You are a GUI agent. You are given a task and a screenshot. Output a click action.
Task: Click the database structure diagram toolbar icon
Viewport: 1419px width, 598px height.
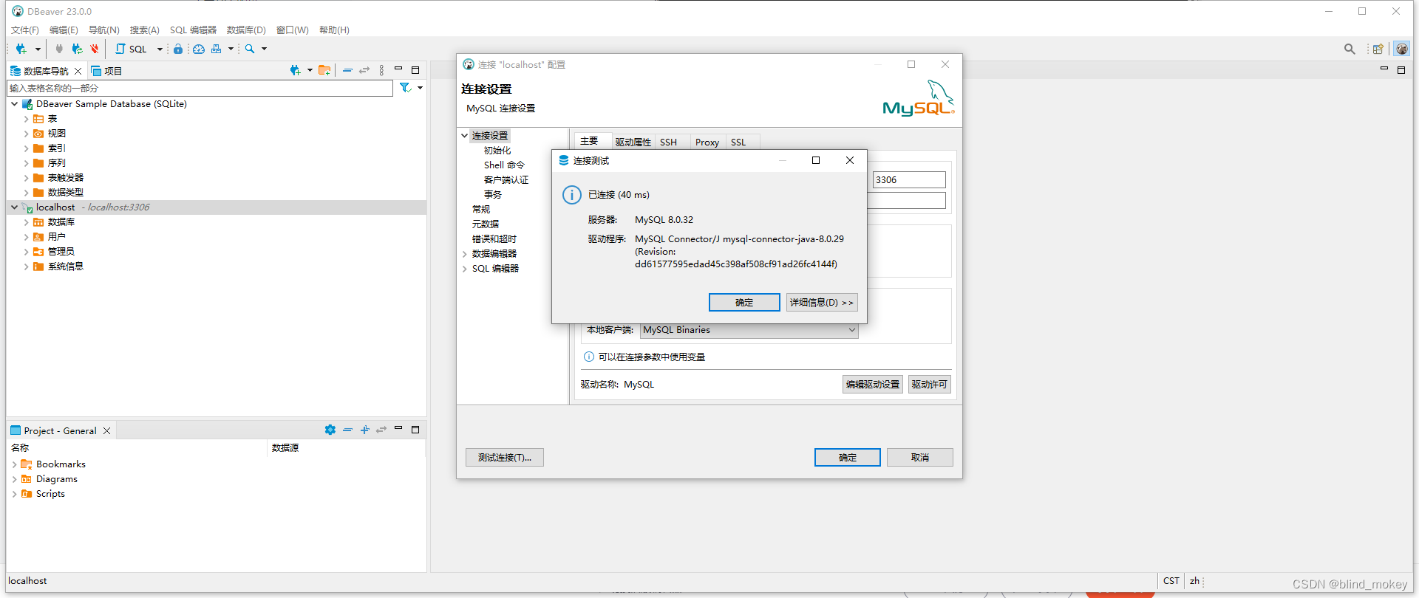click(216, 49)
